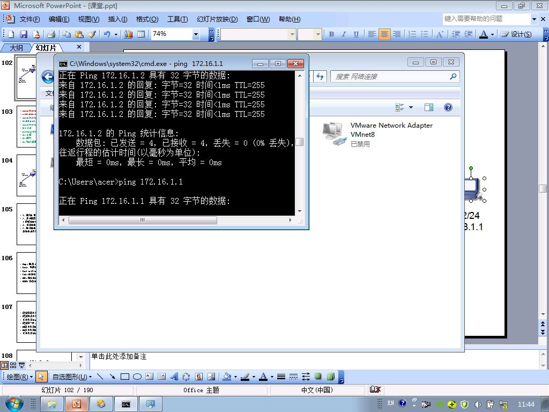Toggle Bold formatting
549x412 pixels.
pyautogui.click(x=331, y=34)
